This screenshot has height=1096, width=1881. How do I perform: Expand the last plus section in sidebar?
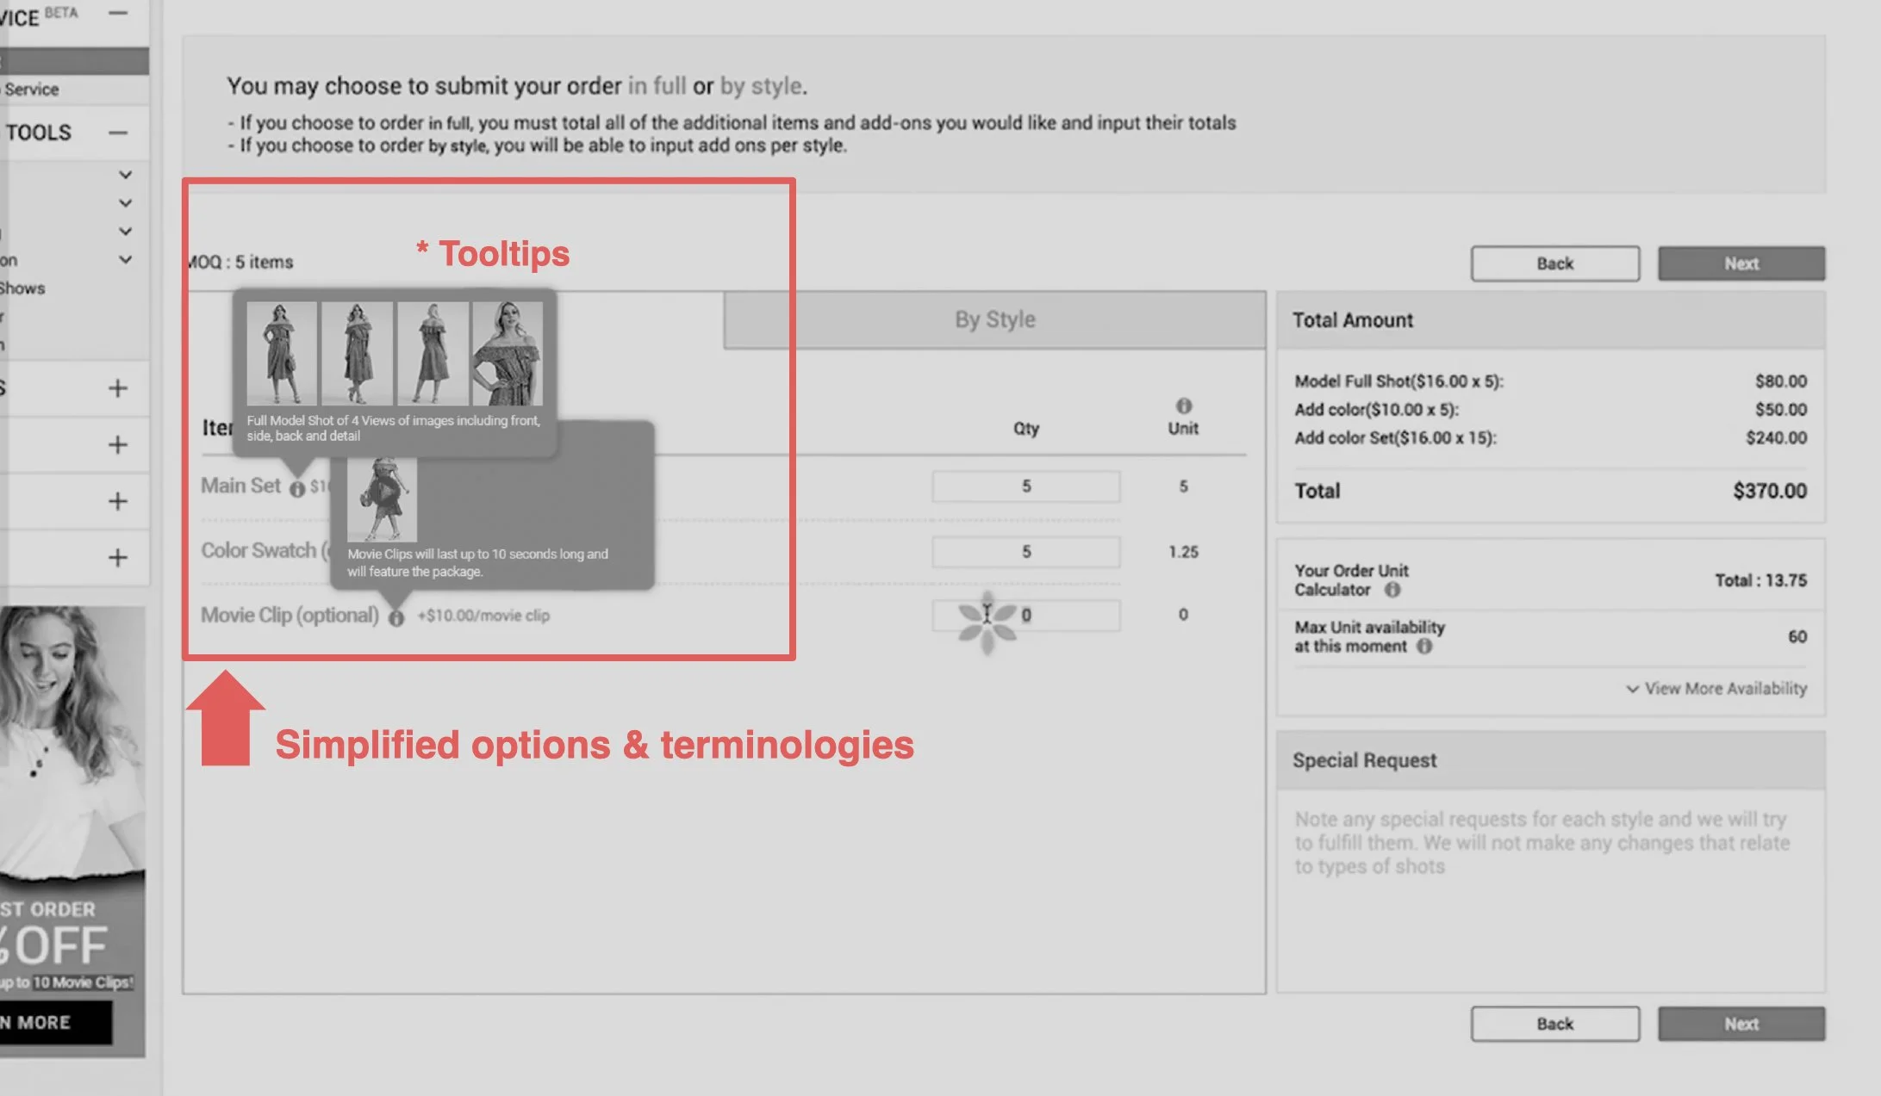(x=118, y=558)
